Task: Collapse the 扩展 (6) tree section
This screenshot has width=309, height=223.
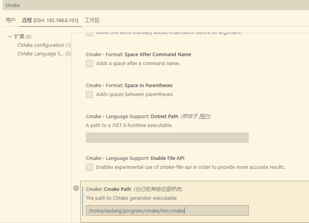Action: (x=10, y=36)
